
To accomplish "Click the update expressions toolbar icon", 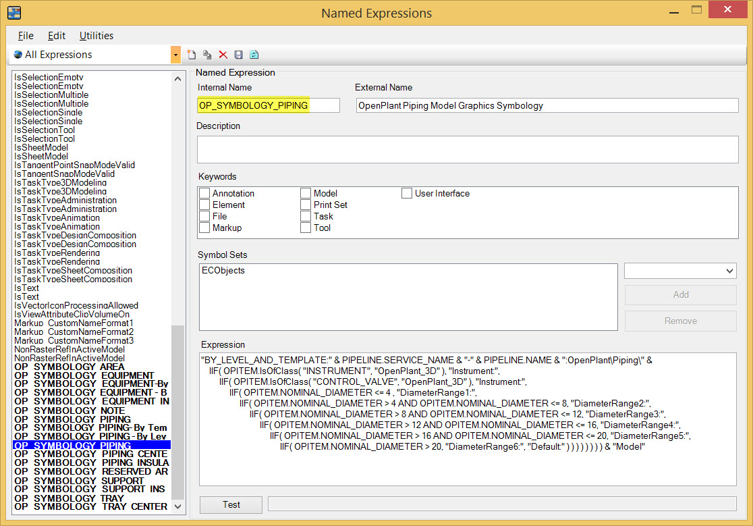I will 254,55.
